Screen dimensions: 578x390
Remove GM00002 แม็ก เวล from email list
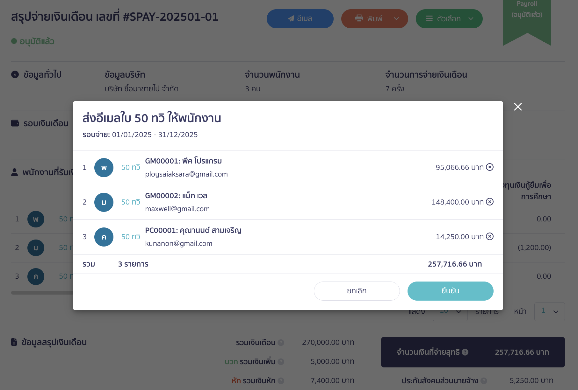click(x=490, y=202)
